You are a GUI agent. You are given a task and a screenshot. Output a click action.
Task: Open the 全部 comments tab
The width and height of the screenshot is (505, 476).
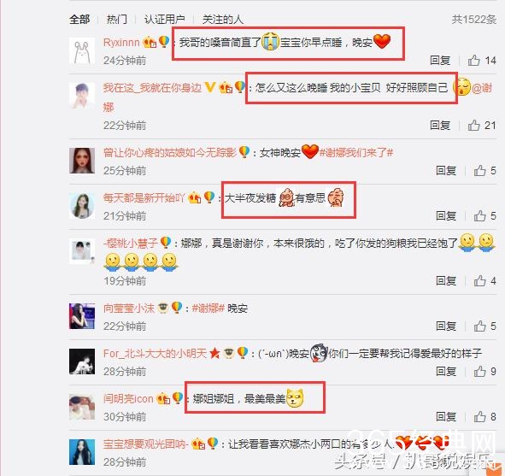(79, 20)
